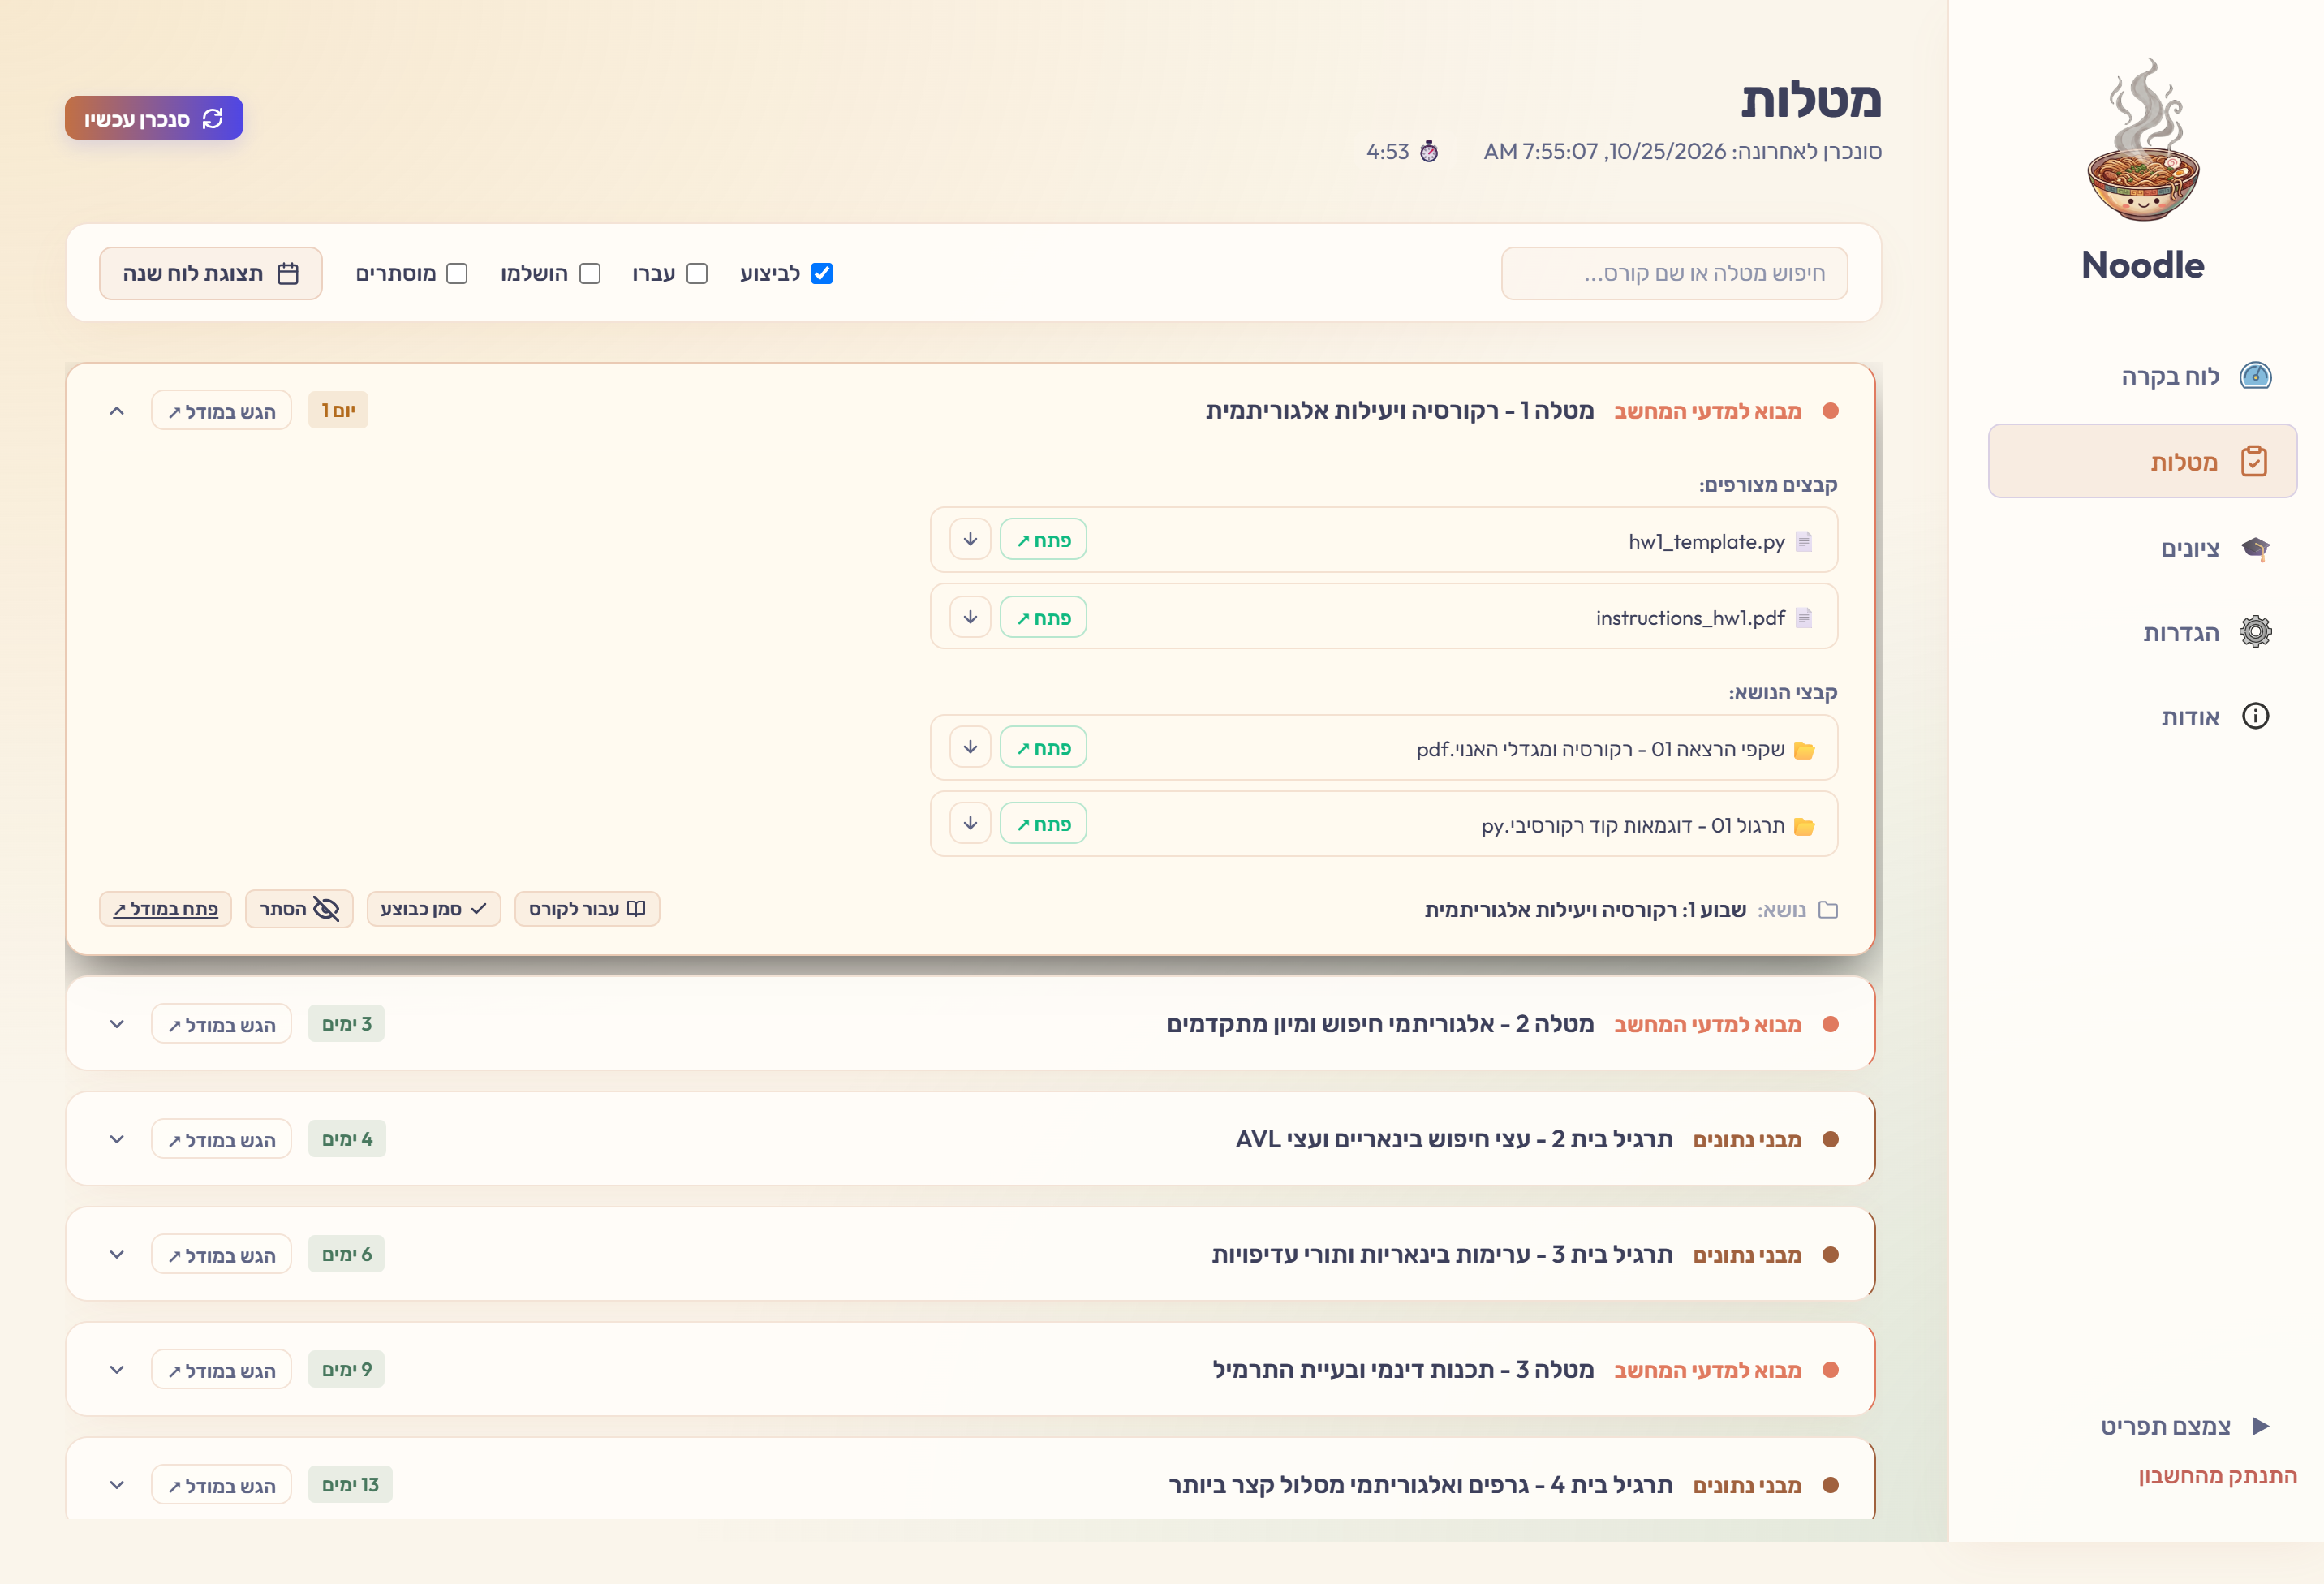
Task: Download the instructions_hw1.pdf file
Action: pos(969,617)
